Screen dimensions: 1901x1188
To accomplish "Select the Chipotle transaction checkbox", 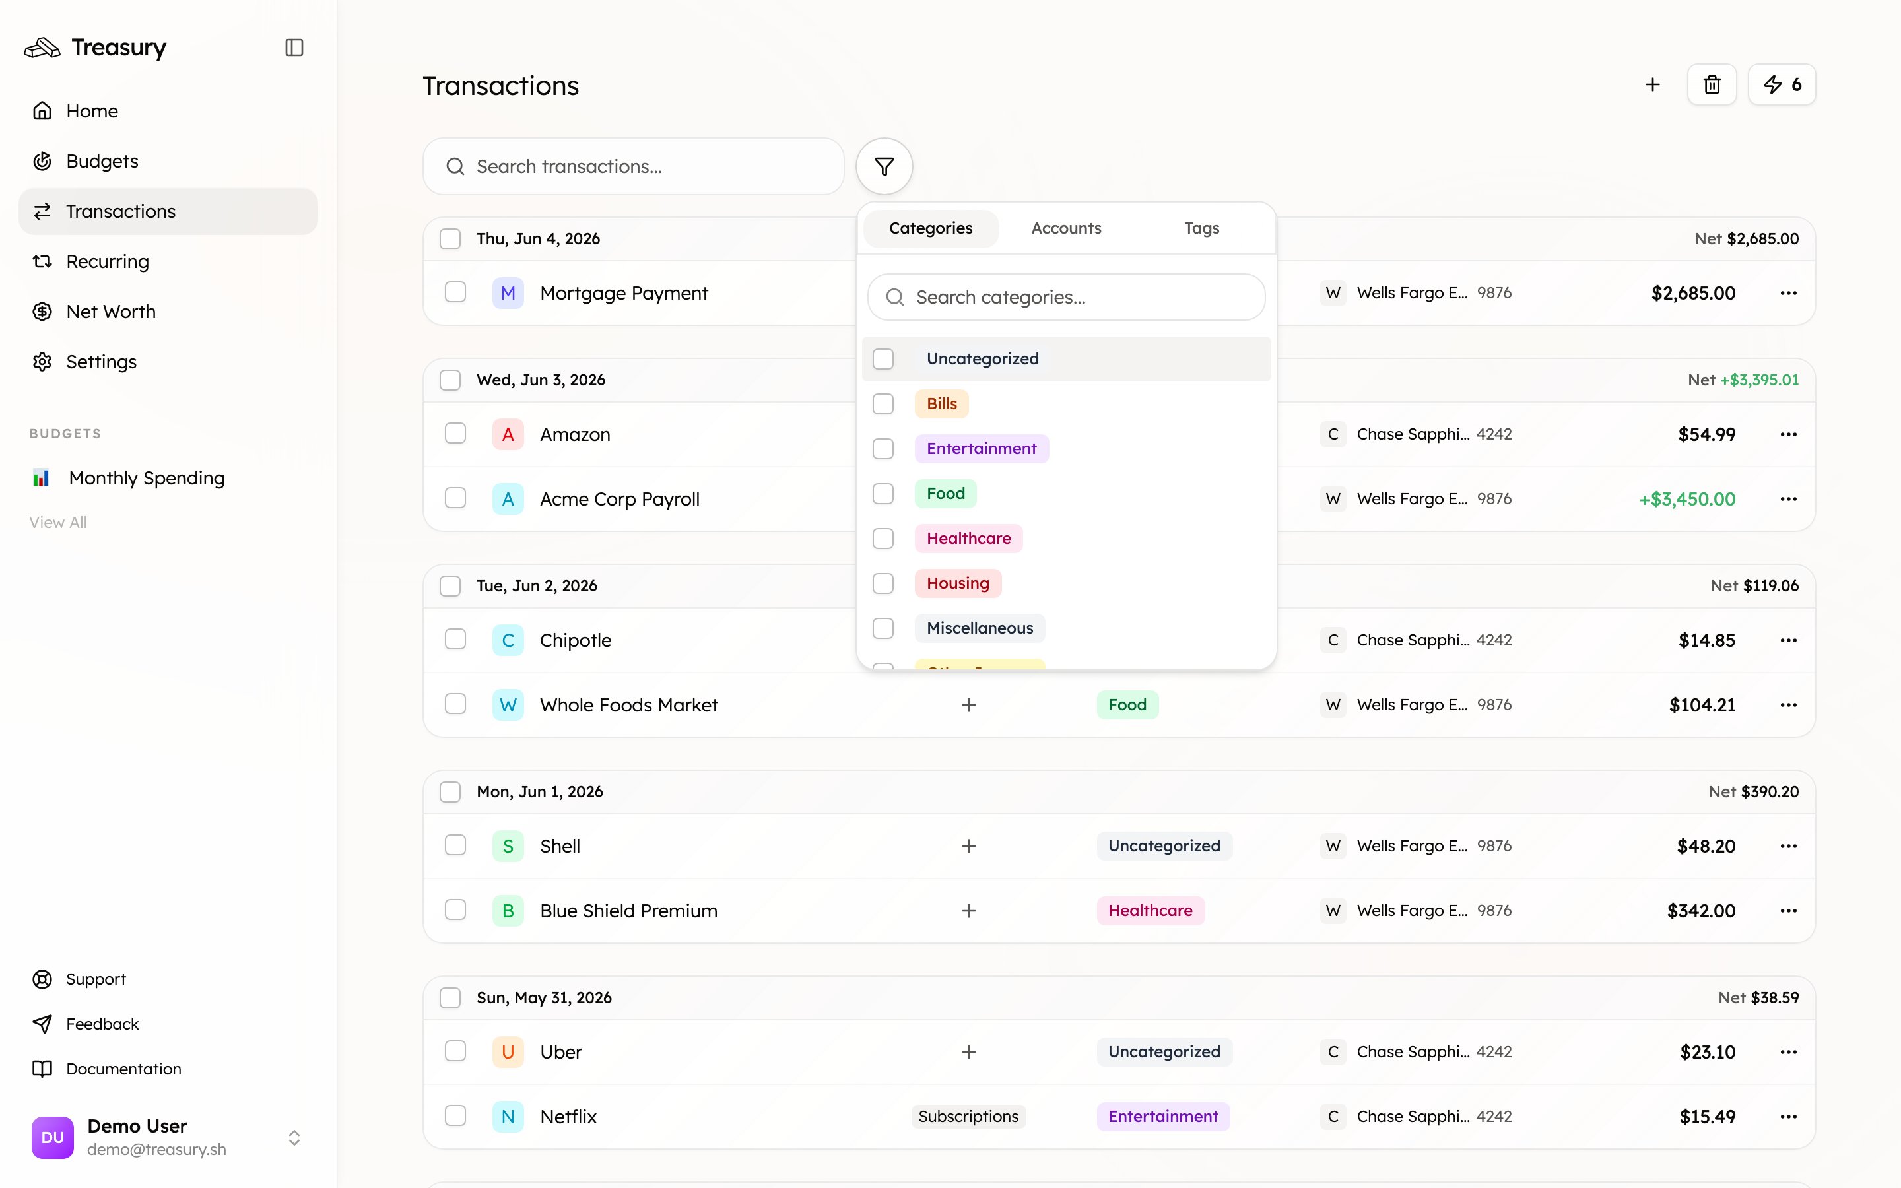I will [455, 639].
